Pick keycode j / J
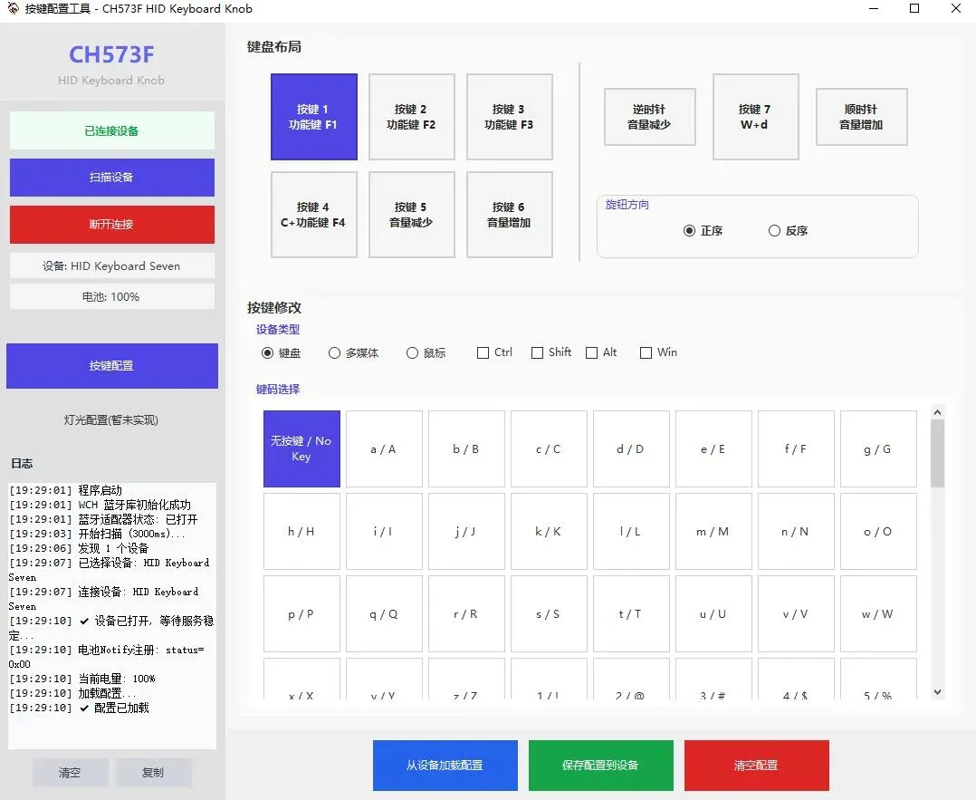 (x=467, y=532)
